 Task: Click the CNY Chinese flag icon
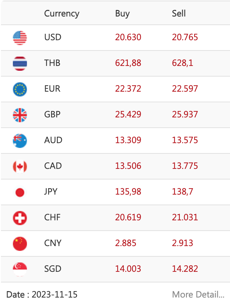click(20, 243)
